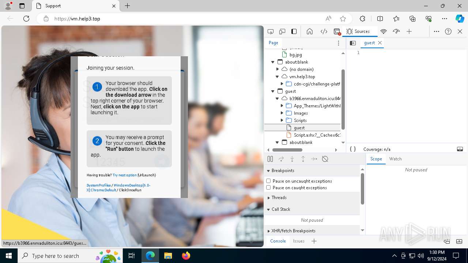Click the horizontal scrollbar under file tree
Viewport: 468px width, 263px height.
[287, 150]
